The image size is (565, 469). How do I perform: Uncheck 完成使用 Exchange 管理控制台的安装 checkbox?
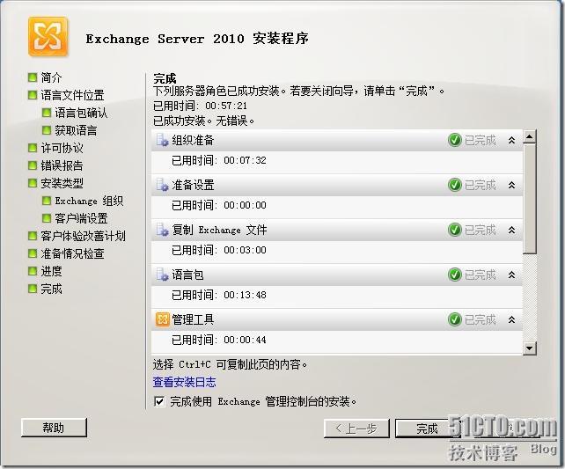coord(159,401)
